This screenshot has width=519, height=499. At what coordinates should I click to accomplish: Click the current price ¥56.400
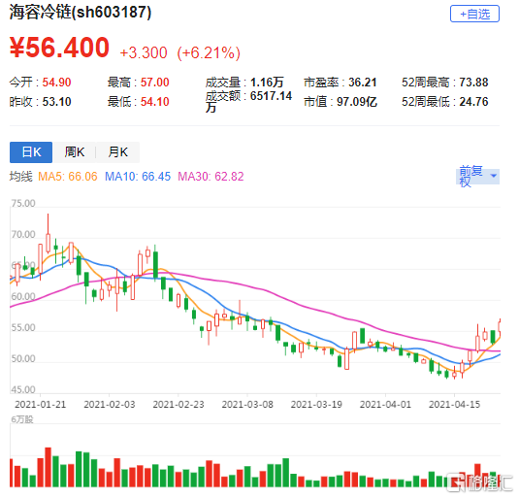point(59,48)
